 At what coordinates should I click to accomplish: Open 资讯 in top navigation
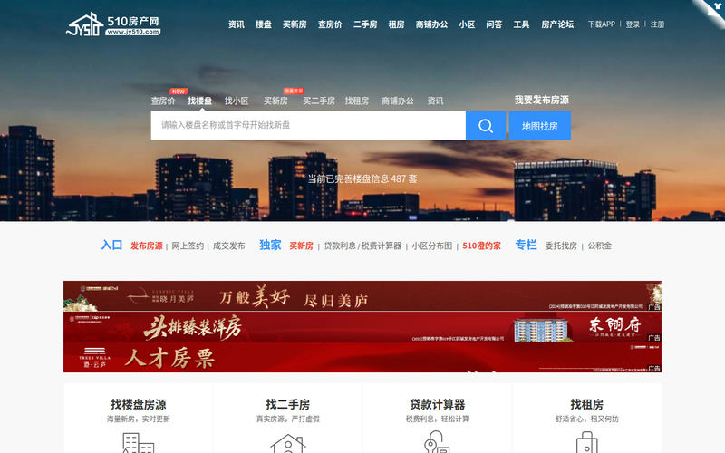click(237, 24)
